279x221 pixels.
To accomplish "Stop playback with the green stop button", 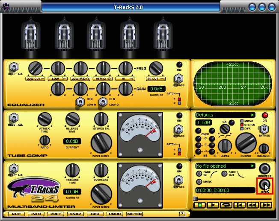I will click(x=199, y=205).
